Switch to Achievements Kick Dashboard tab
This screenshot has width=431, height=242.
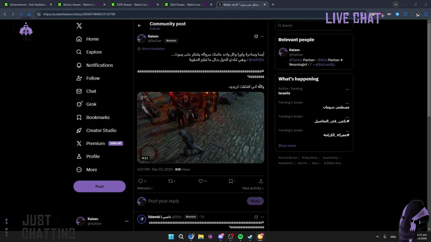pyautogui.click(x=28, y=5)
